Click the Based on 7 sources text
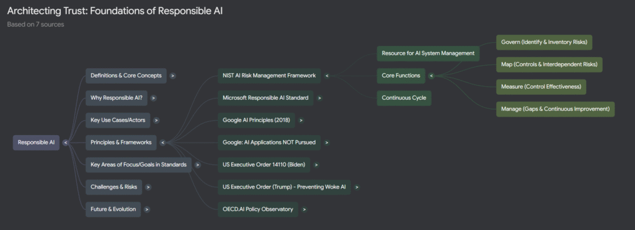635x230 pixels. click(35, 24)
